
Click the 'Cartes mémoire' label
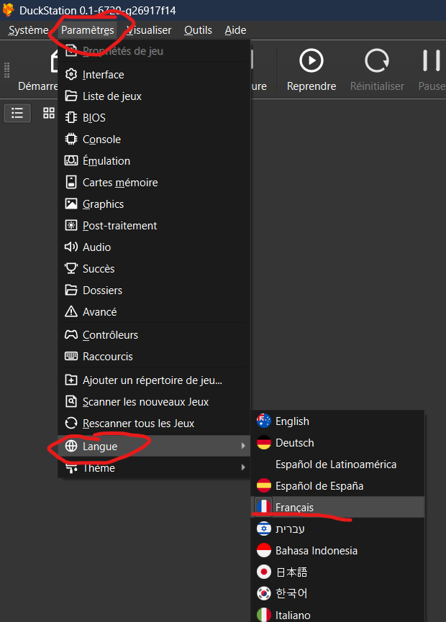tap(120, 183)
